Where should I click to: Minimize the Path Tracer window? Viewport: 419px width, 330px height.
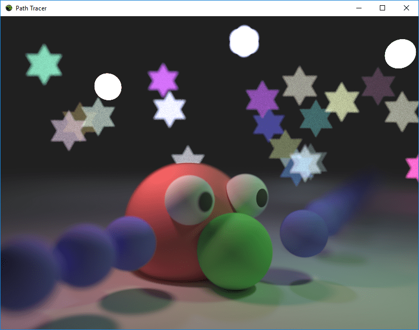click(358, 8)
